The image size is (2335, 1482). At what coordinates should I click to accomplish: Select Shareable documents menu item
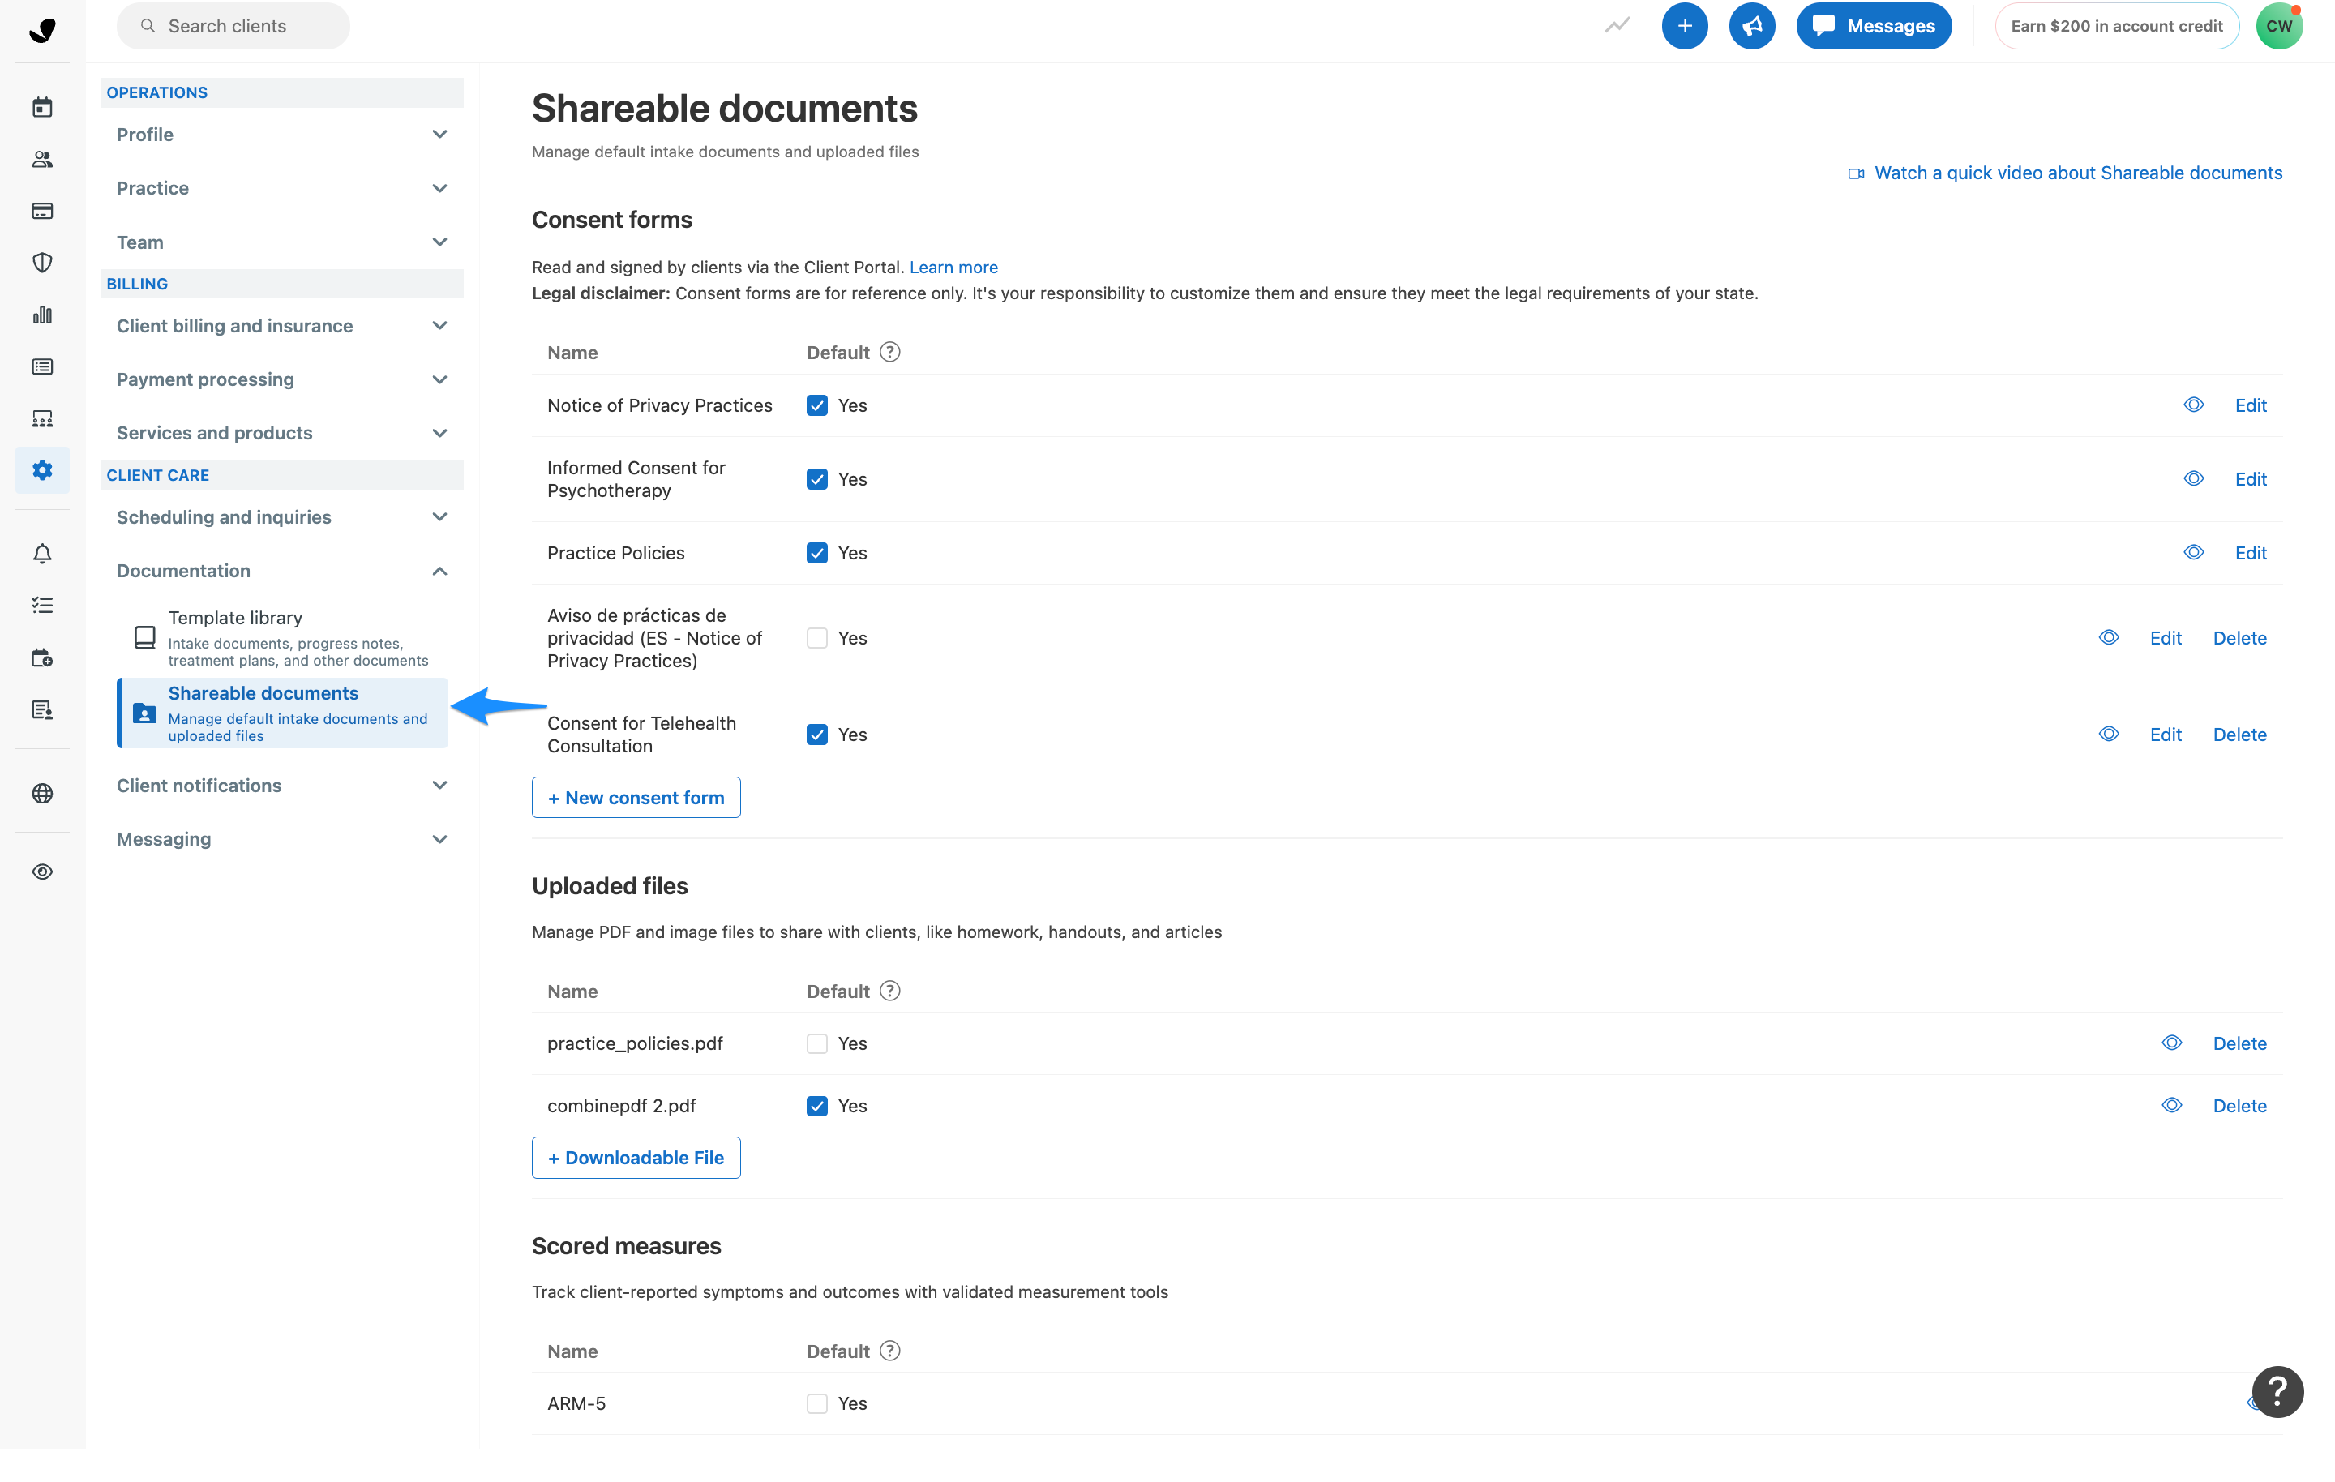pos(282,713)
